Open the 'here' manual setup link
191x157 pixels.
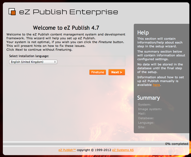[156, 85]
